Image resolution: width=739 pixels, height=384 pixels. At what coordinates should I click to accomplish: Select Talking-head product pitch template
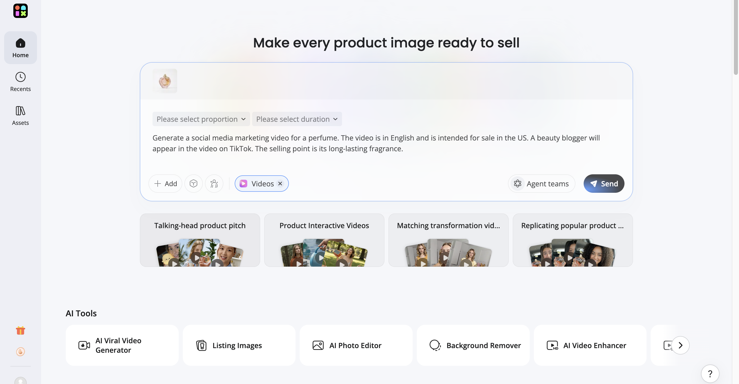click(x=200, y=240)
